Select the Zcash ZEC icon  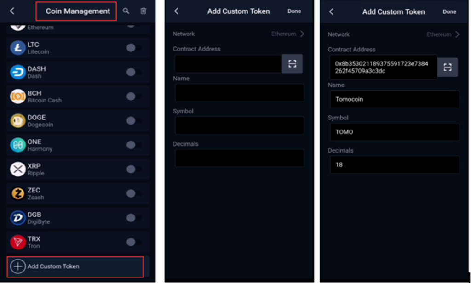[18, 193]
